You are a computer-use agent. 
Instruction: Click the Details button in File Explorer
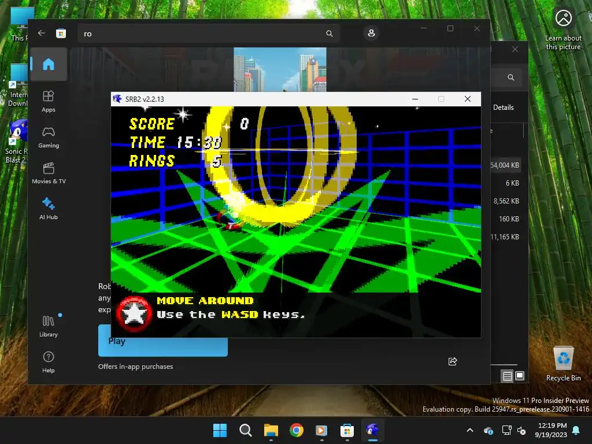click(504, 108)
